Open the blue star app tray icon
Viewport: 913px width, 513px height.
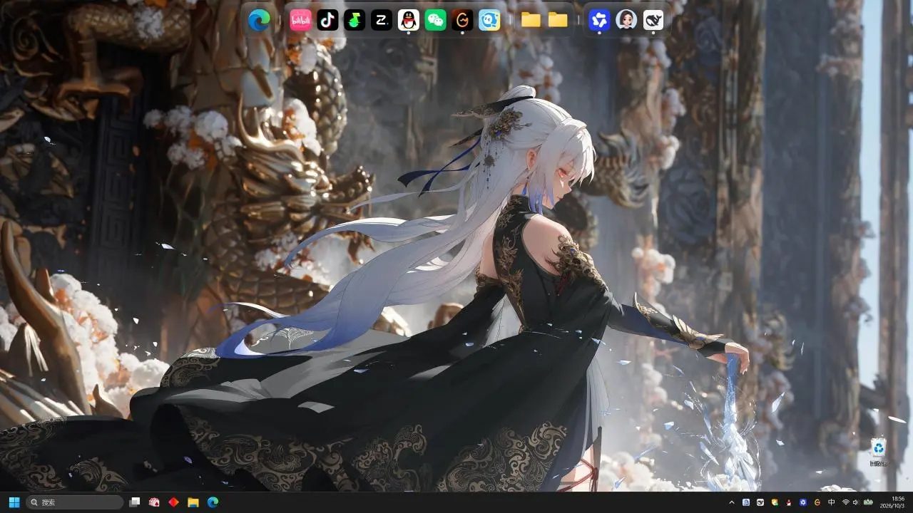(x=803, y=502)
